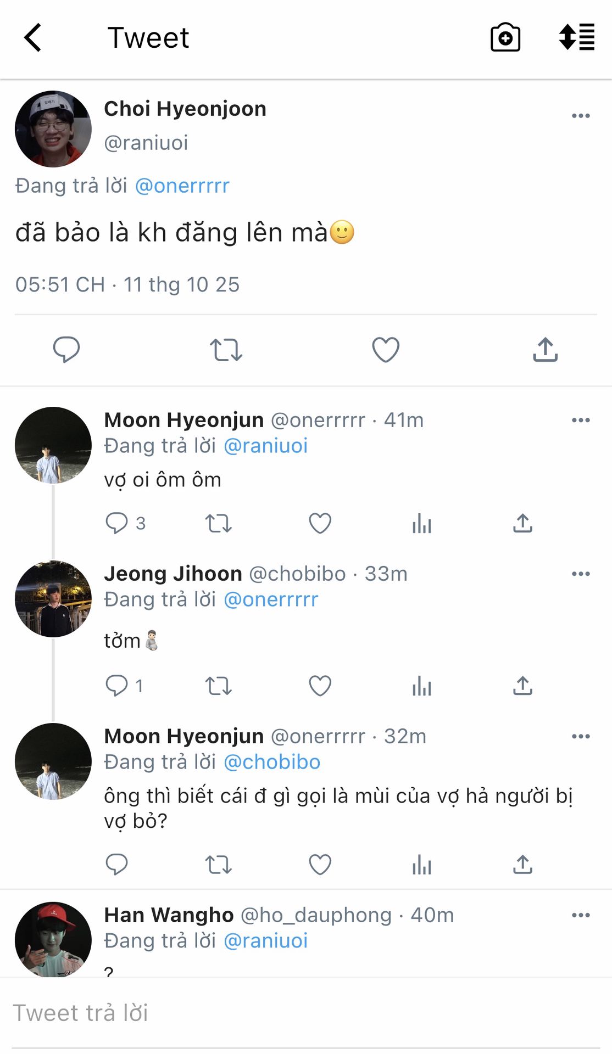The image size is (612, 1054).
Task: Open more options on the 41m reply
Action: [581, 421]
